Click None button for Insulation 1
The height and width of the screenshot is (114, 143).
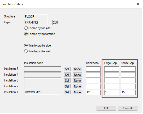(77, 92)
